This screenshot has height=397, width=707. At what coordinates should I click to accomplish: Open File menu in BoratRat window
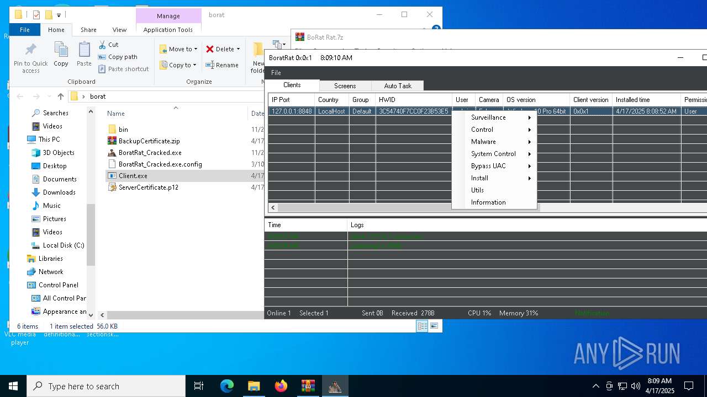point(276,73)
